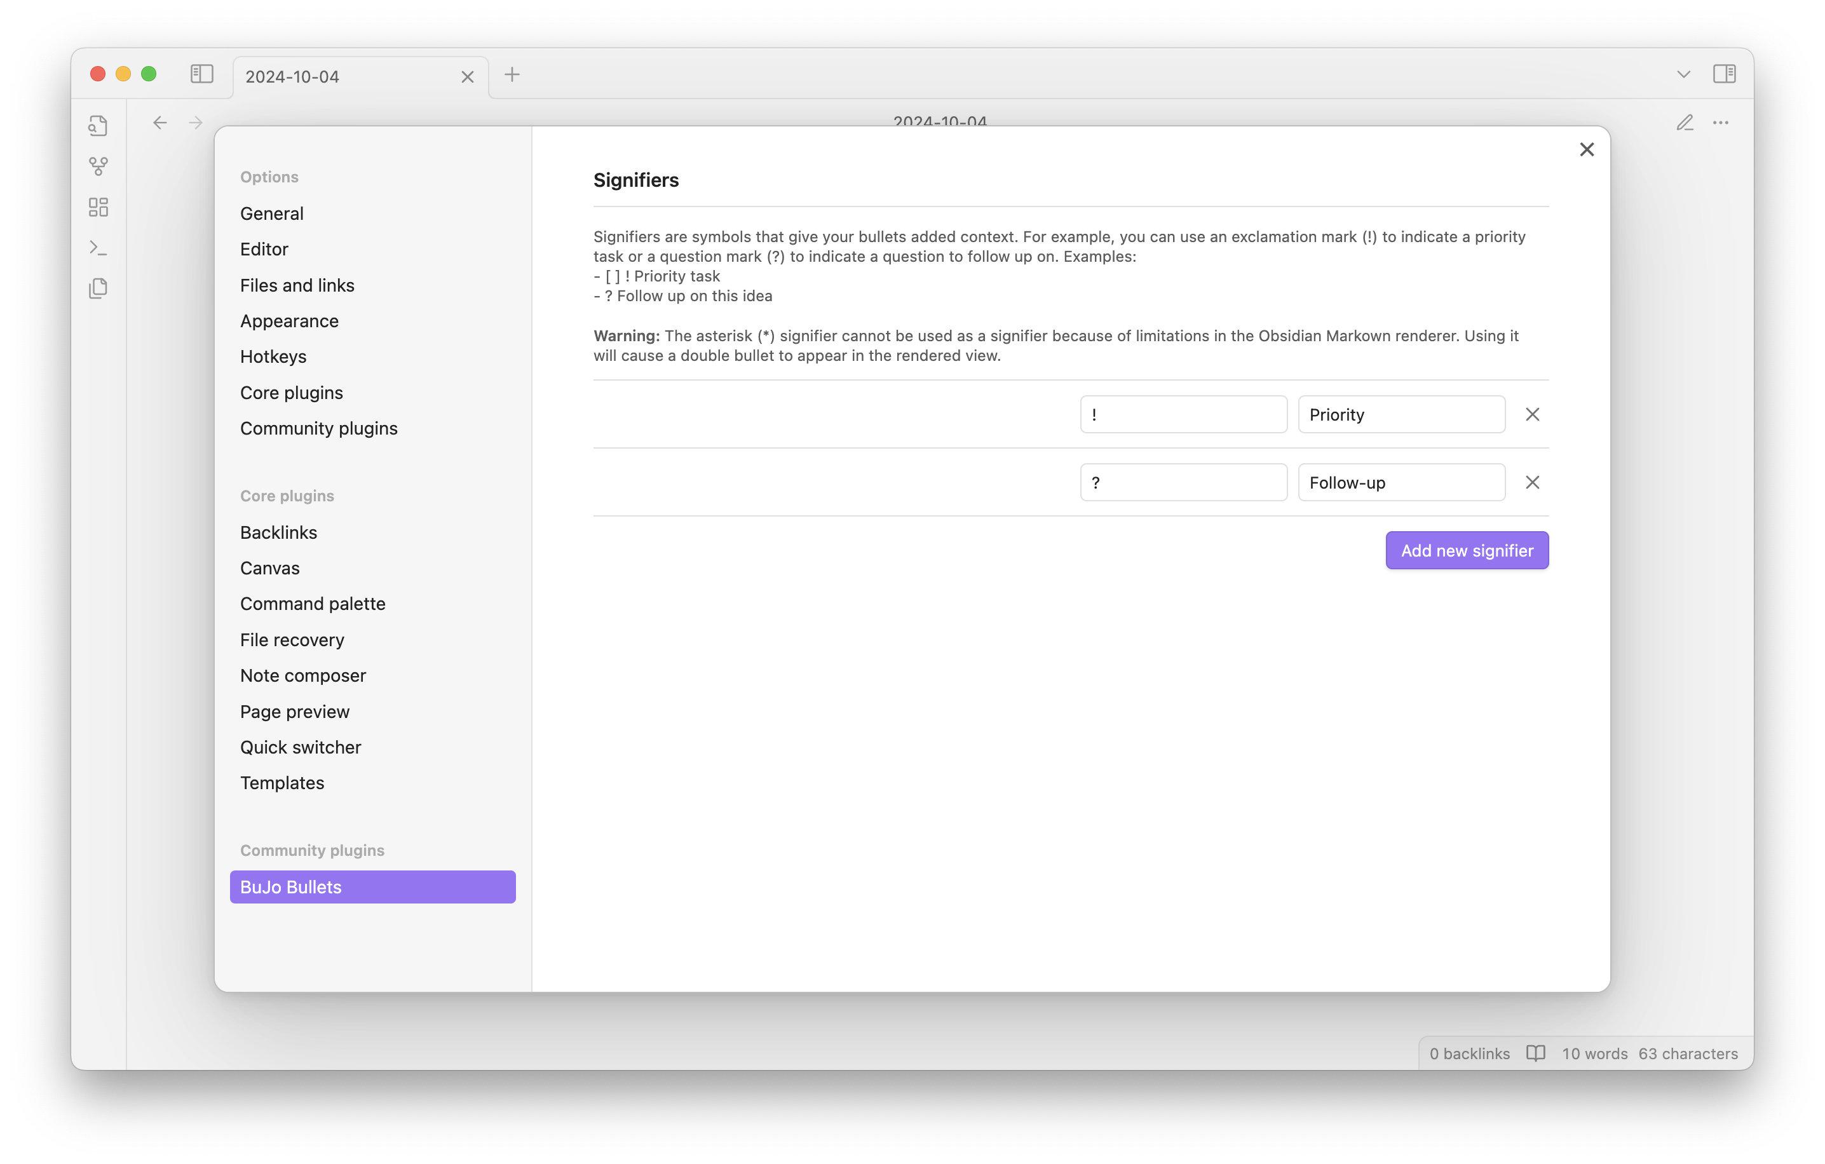Screen dimensions: 1825x1164
Task: Close the settings dialog
Action: coord(1586,150)
